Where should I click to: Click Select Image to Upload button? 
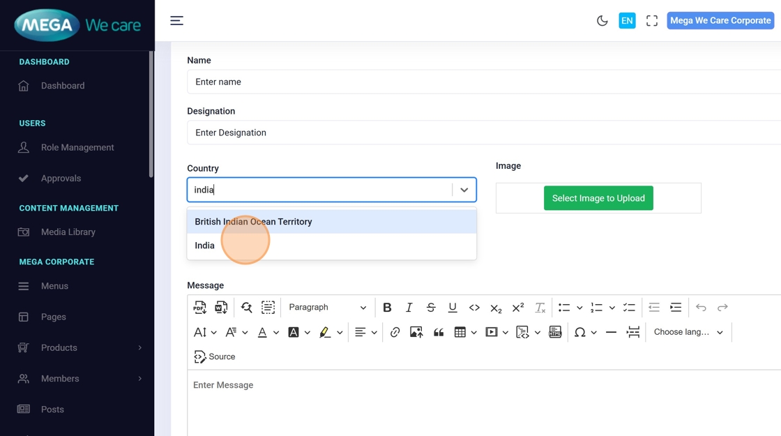[x=598, y=198]
